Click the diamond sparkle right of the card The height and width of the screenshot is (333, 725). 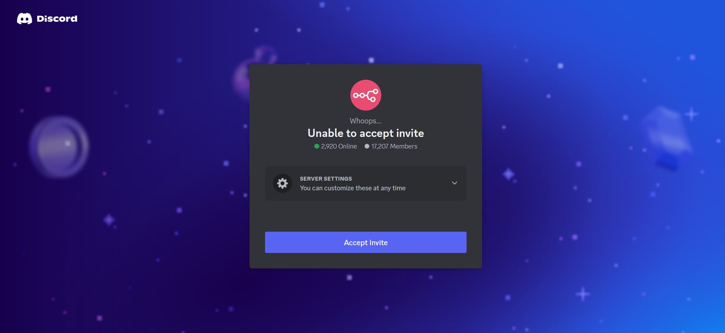click(508, 174)
